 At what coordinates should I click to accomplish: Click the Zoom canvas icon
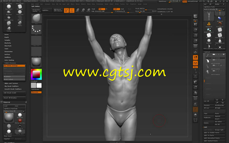195,30
